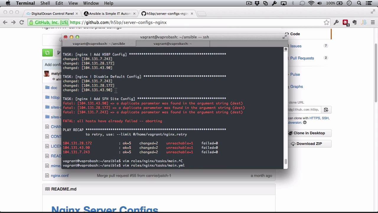Open the Evernote clipper extension
The width and height of the screenshot is (378, 213).
click(x=355, y=22)
